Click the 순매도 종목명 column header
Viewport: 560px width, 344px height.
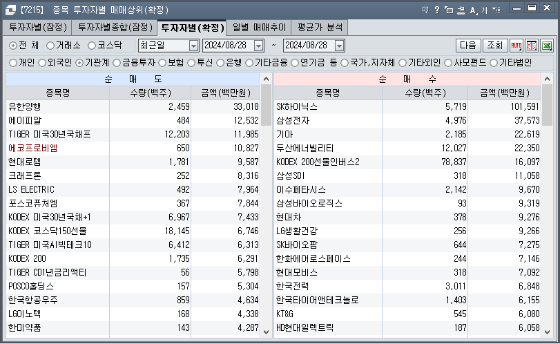click(57, 93)
